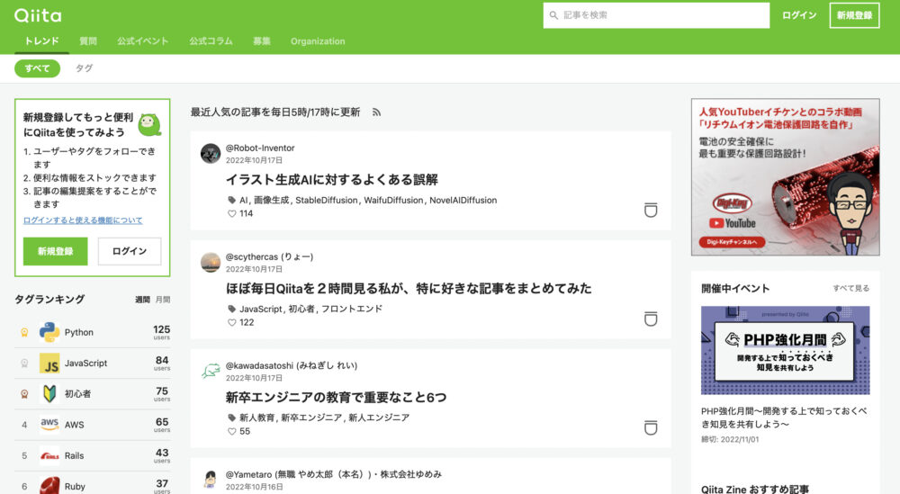Select the タグ filter tab
Viewport: 900px width, 494px height.
pyautogui.click(x=84, y=68)
